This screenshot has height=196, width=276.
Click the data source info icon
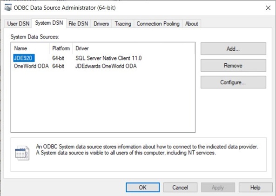point(22,153)
